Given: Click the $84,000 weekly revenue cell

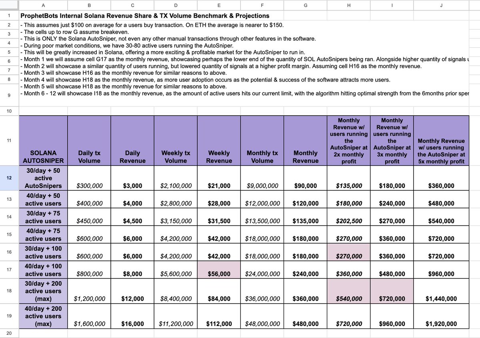Looking at the screenshot, I should [x=219, y=291].
